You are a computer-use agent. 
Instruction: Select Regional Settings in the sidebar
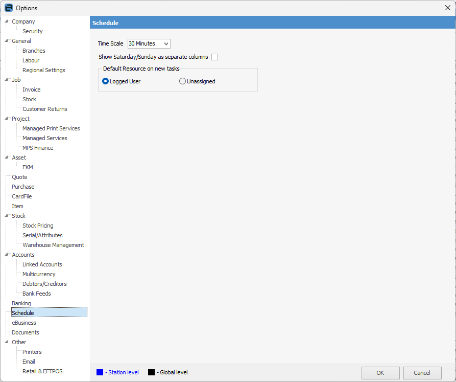click(44, 70)
